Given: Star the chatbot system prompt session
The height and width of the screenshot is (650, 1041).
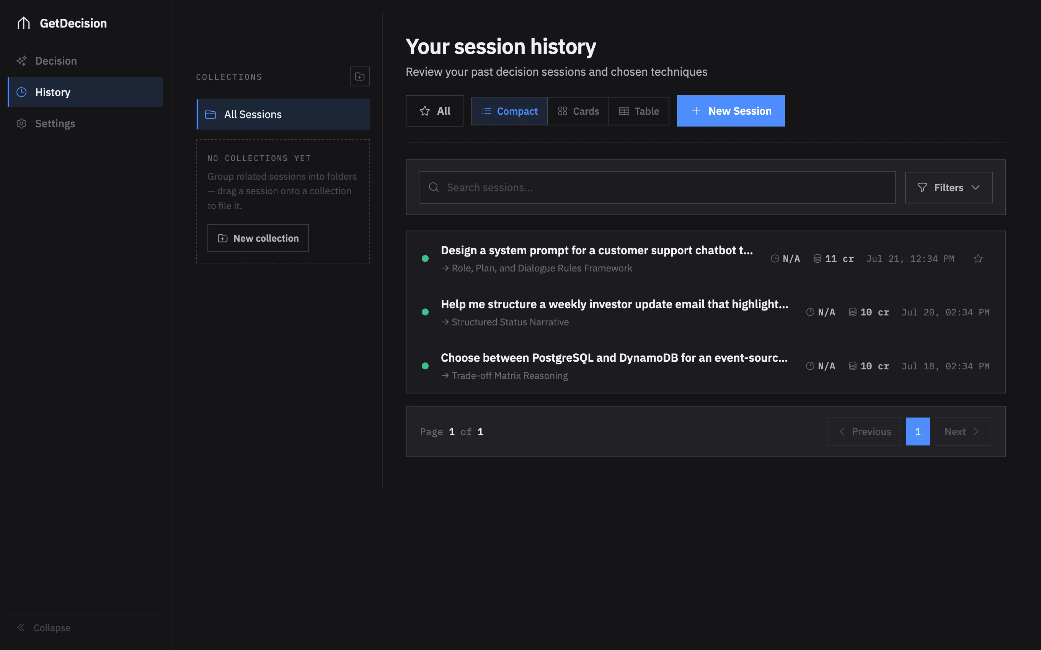Looking at the screenshot, I should (x=978, y=258).
